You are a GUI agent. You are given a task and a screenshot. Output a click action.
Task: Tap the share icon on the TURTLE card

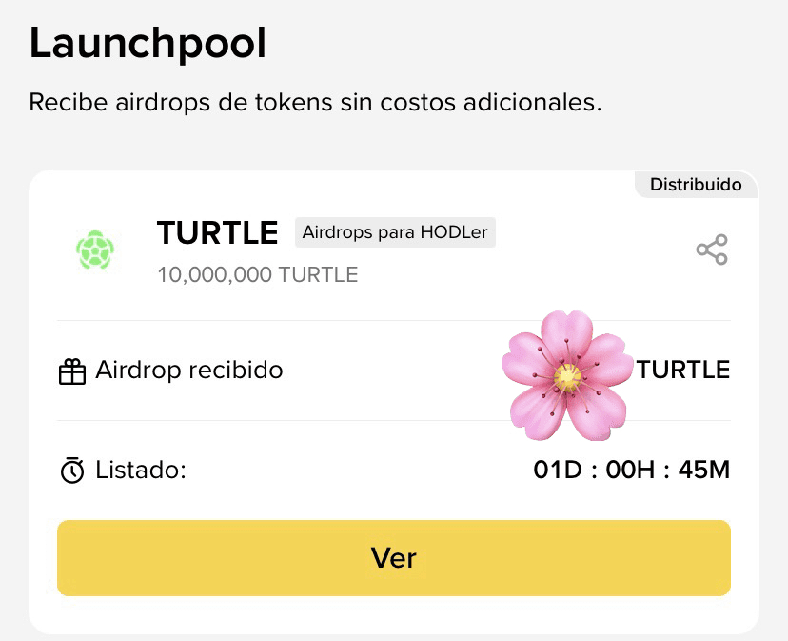pyautogui.click(x=711, y=250)
